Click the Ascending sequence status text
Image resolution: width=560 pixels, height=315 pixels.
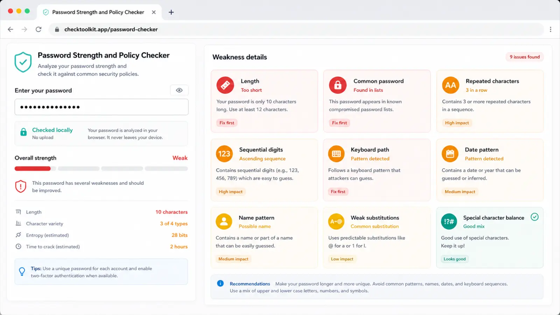coord(262,159)
